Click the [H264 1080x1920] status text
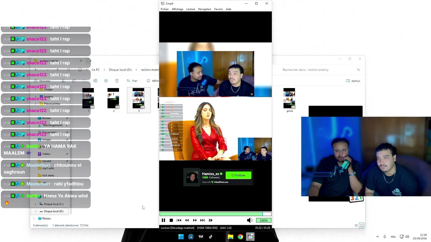431x242 pixels. (x=207, y=228)
